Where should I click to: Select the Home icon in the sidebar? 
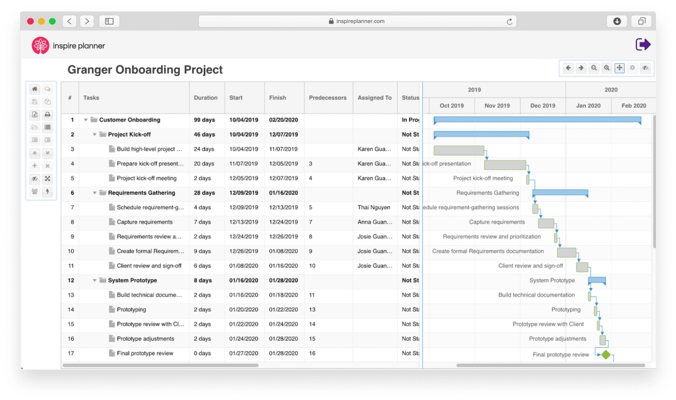tap(35, 89)
